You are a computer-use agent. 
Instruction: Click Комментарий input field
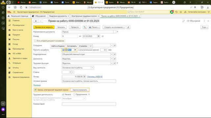click(89, 104)
